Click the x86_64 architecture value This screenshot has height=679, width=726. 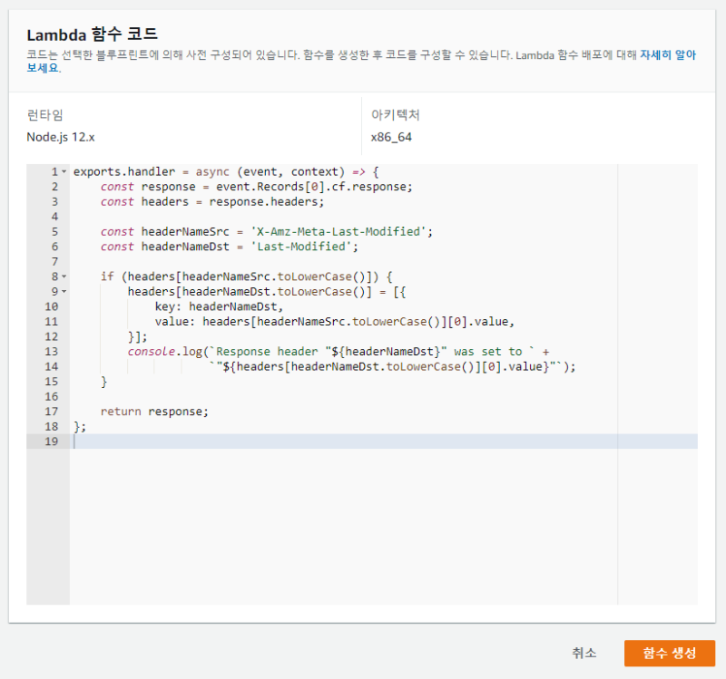pyautogui.click(x=392, y=137)
